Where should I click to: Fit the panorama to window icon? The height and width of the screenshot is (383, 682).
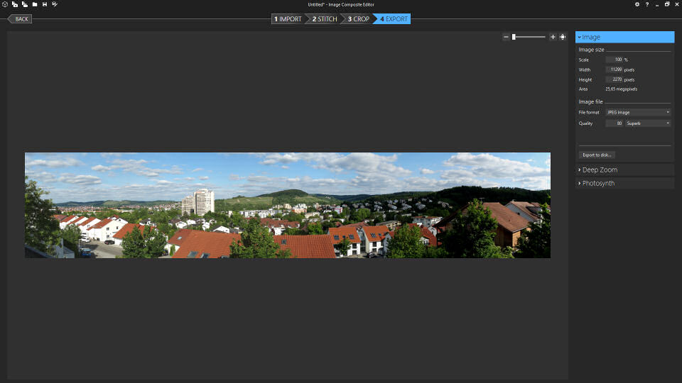coord(562,37)
